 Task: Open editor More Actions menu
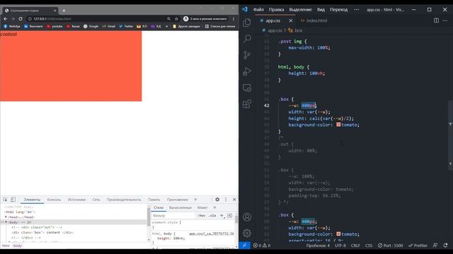click(445, 20)
